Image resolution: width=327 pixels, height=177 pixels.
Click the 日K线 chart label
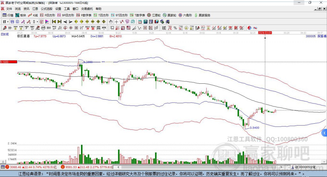coord(4,34)
